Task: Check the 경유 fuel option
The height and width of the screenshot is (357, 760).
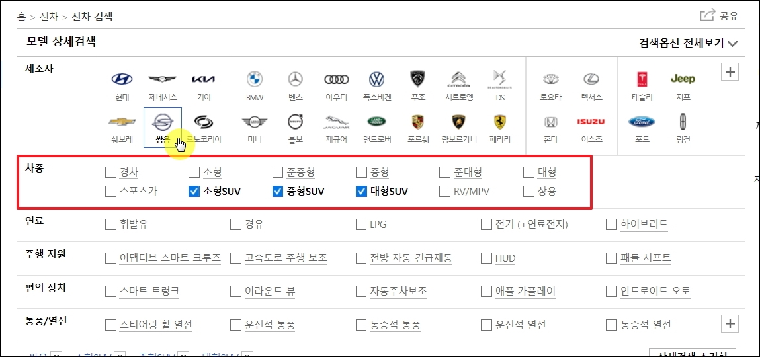Action: tap(235, 224)
